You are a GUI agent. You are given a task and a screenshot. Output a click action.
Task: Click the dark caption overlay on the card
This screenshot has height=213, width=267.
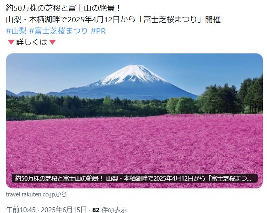135,179
